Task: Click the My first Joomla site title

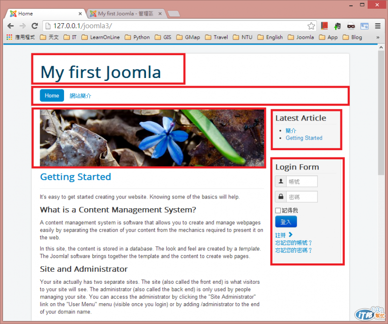Action: pyautogui.click(x=101, y=72)
